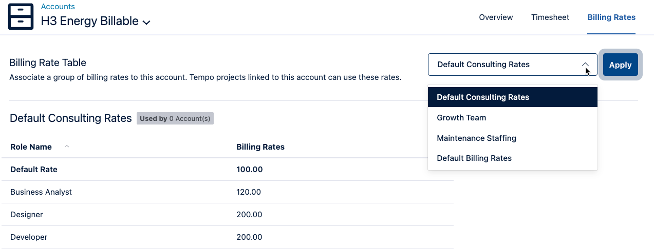
Task: Click the accounts cabinet icon
Action: coord(21,16)
